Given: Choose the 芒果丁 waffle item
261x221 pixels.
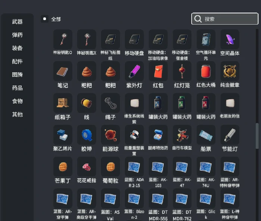Looking at the screenshot, I should 63,167.
